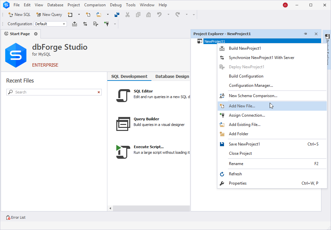Click the Query Builder large icon
The image size is (331, 230).
click(x=123, y=124)
